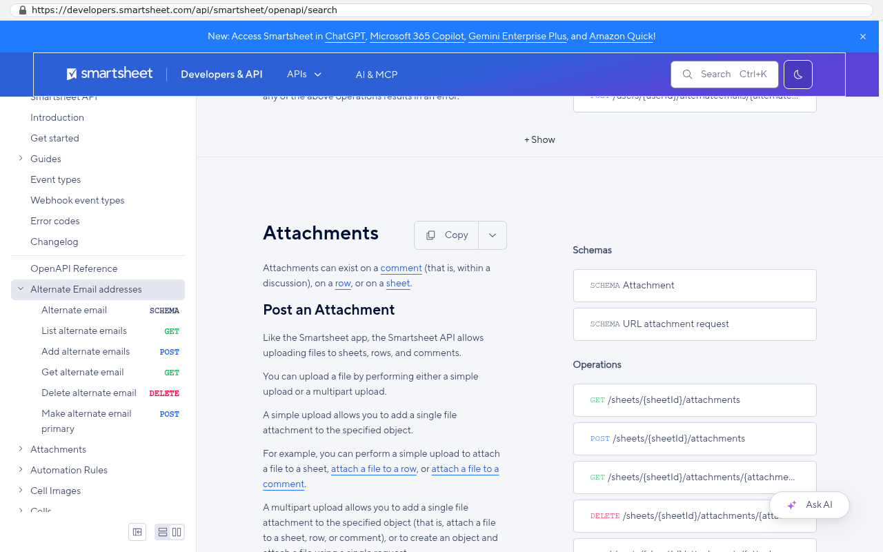Open the Gemini Enterprise Plus link
This screenshot has width=883, height=552.
[517, 37]
